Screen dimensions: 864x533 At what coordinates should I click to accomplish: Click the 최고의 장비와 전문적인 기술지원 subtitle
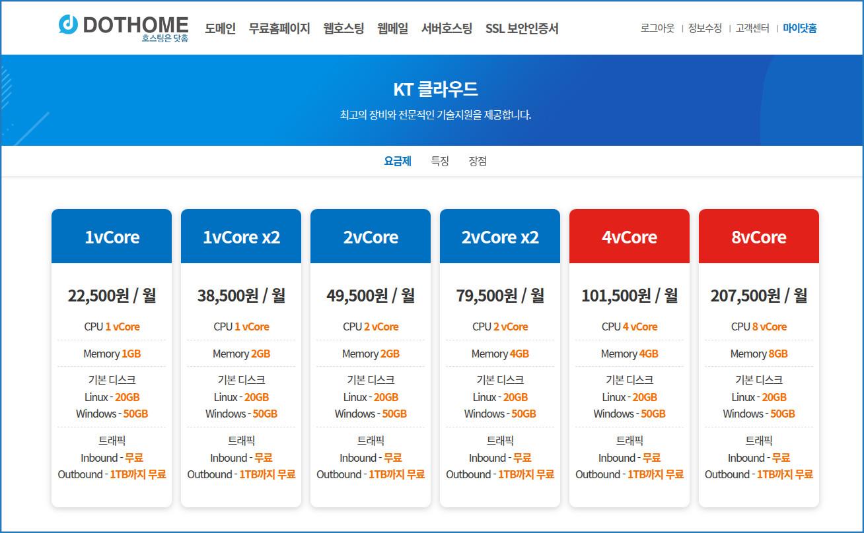[435, 115]
